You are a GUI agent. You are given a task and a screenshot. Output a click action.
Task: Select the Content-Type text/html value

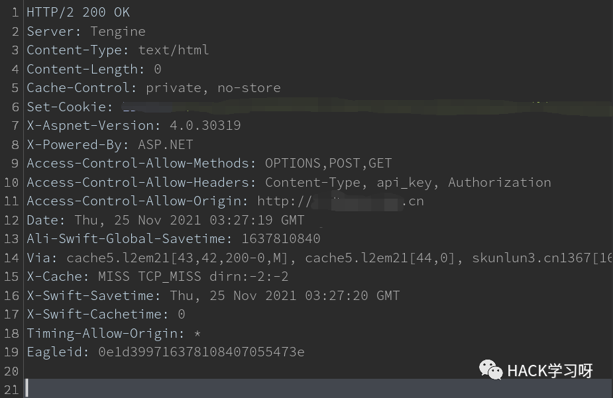tap(174, 50)
